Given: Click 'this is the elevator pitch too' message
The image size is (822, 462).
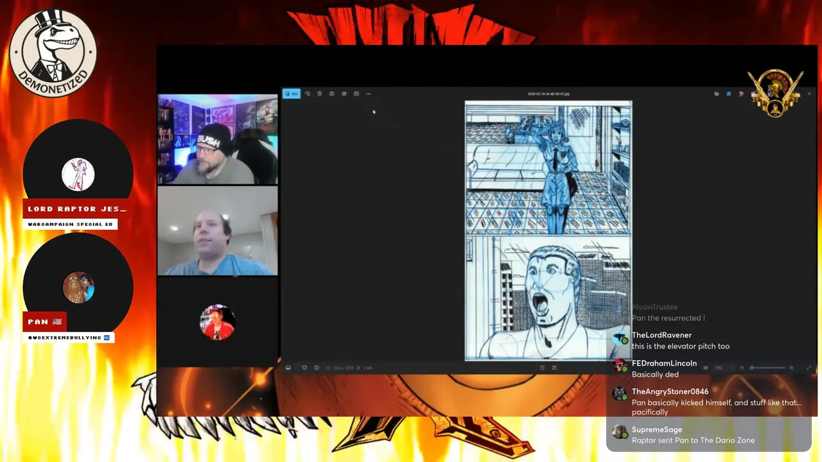Looking at the screenshot, I should 681,346.
